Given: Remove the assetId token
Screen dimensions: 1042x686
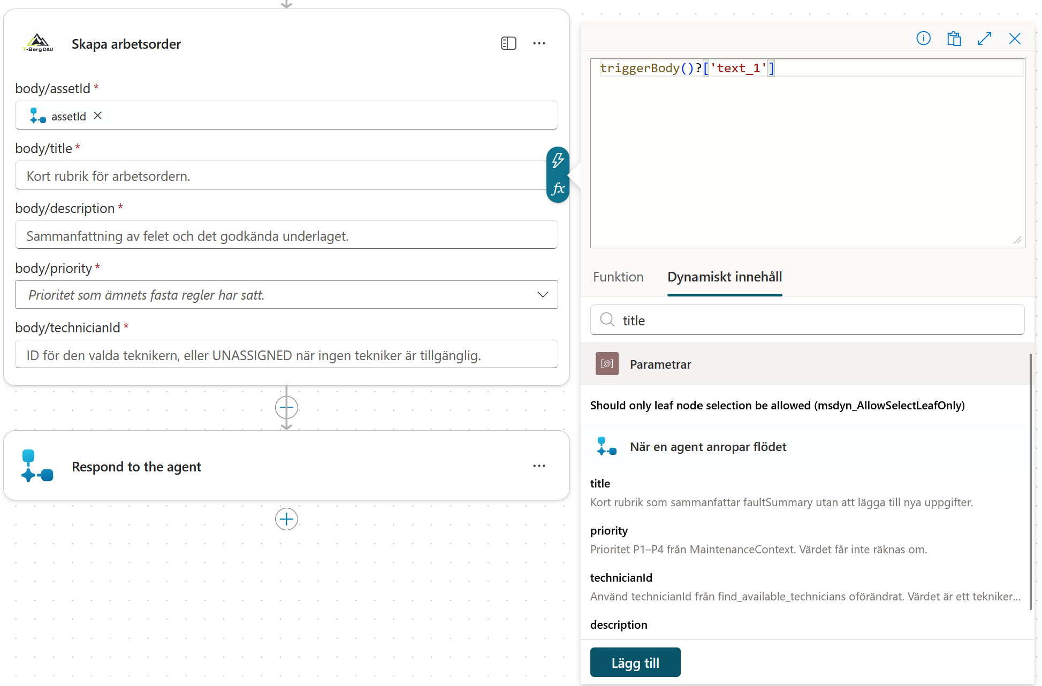Looking at the screenshot, I should [97, 116].
